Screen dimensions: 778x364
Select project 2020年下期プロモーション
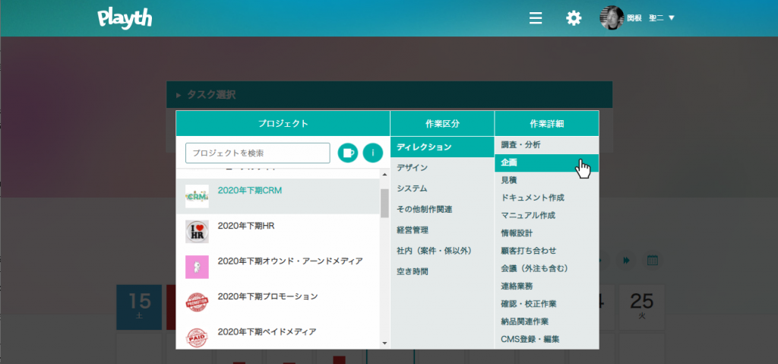[x=278, y=302]
